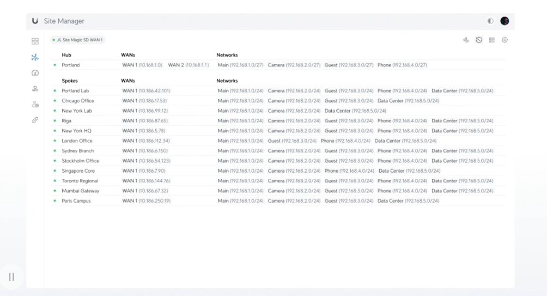Open the stacked list view icon
The height and width of the screenshot is (296, 547).
click(x=492, y=40)
